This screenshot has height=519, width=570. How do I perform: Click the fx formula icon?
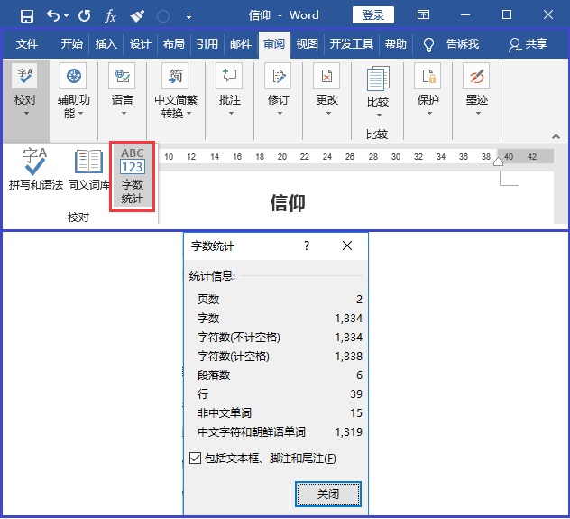[110, 15]
